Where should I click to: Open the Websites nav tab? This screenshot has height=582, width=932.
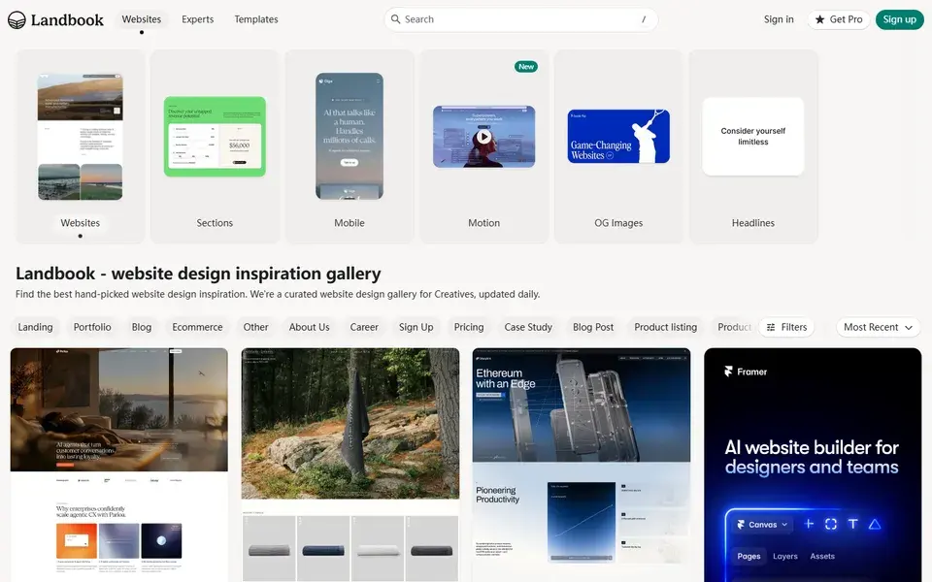click(142, 19)
